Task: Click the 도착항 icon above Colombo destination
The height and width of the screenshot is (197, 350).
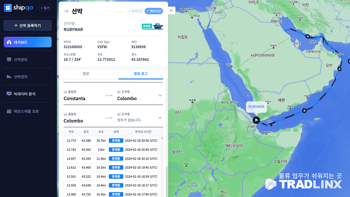Action: pos(119,92)
